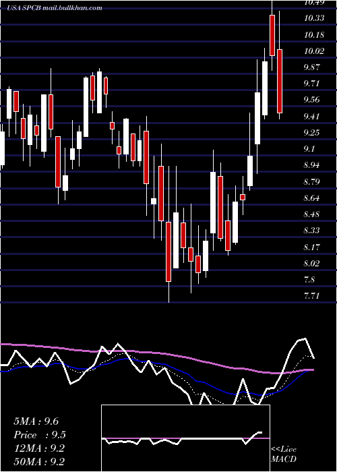This screenshot has height=472, width=337.
Task: Click the MACD inset chart box
Action: (185, 438)
